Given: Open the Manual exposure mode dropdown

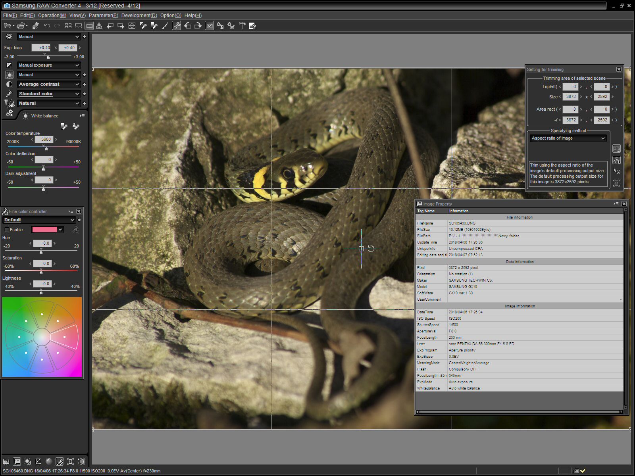Looking at the screenshot, I should [49, 36].
